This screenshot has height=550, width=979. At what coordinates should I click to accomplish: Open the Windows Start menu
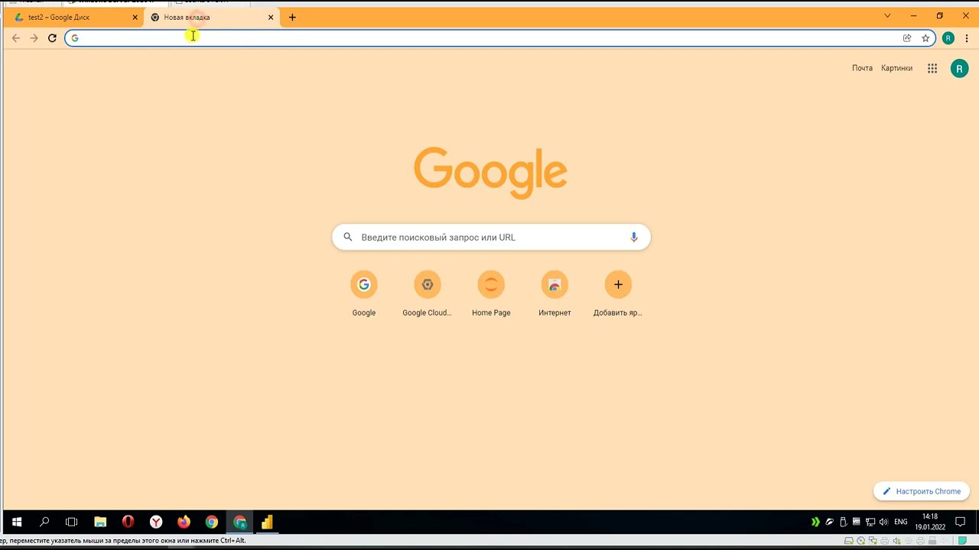pos(17,522)
